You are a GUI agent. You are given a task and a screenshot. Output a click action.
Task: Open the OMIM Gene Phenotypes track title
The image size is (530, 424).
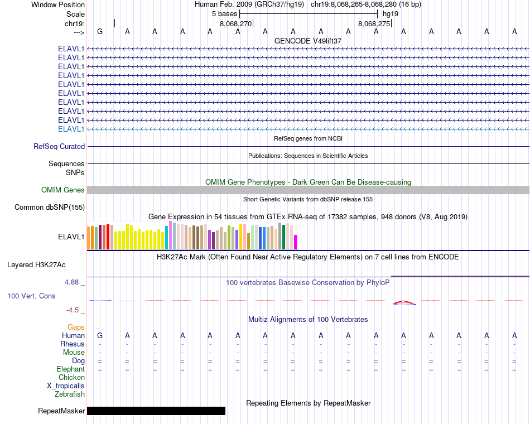pos(308,182)
